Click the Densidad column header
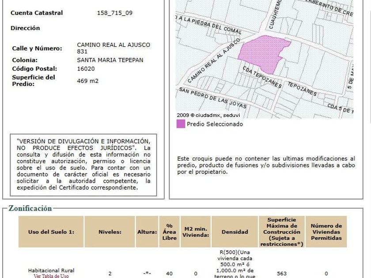 (235, 232)
